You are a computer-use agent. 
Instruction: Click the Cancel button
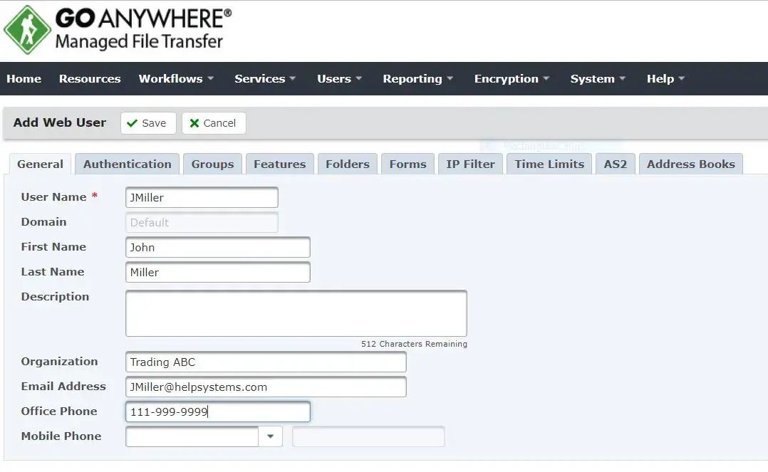(x=214, y=123)
